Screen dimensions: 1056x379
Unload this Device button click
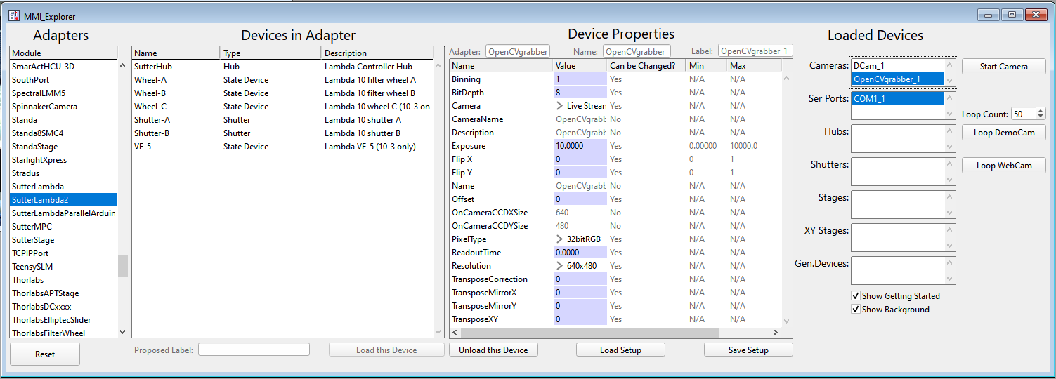493,350
